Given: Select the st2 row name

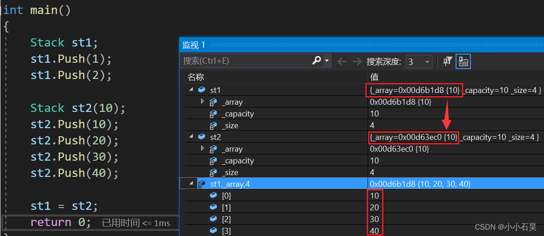Looking at the screenshot, I should (216, 137).
